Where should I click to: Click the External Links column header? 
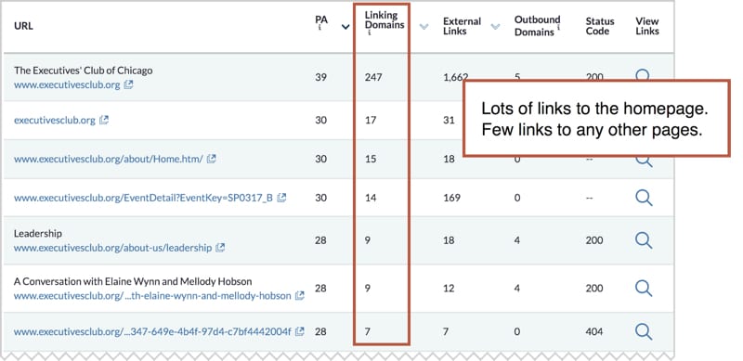(x=462, y=26)
